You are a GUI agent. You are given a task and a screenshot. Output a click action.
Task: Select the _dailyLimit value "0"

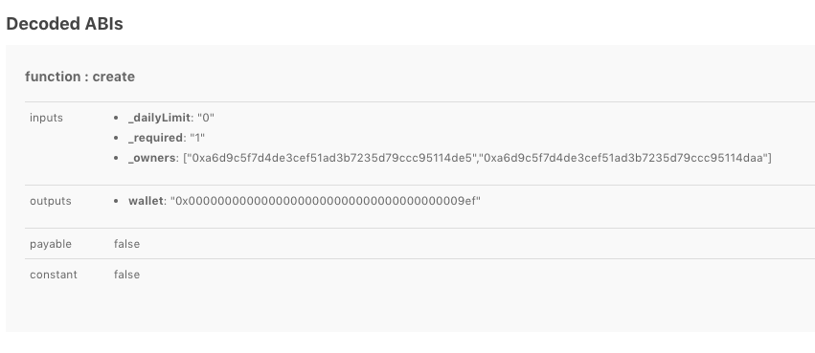(206, 118)
